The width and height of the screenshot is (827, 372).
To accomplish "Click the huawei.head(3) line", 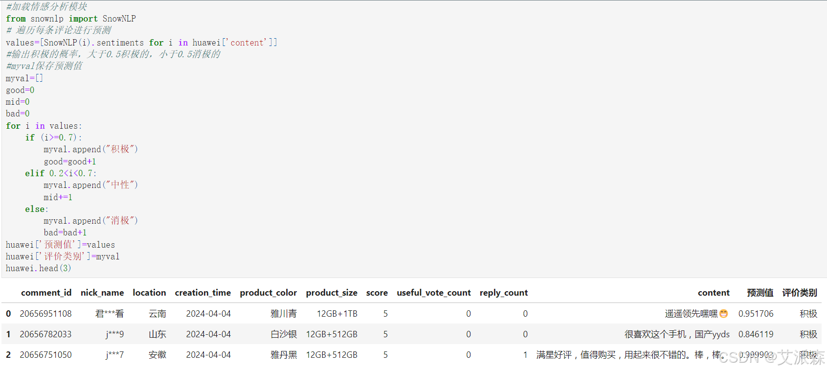I will coord(39,268).
